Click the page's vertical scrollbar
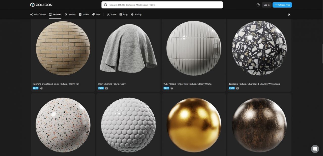Viewport: 323px width, 156px height. [322, 53]
